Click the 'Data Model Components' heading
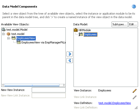Viewport: 139px width, 111px height. coord(20,7)
